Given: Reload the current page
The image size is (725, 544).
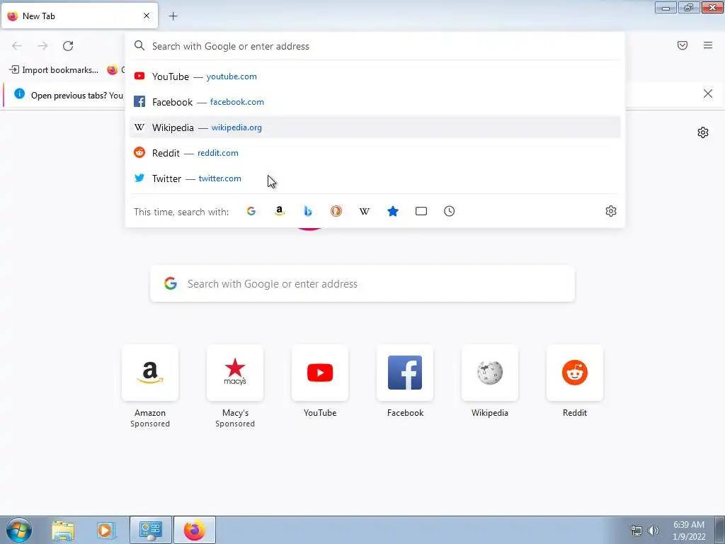Looking at the screenshot, I should coord(68,46).
